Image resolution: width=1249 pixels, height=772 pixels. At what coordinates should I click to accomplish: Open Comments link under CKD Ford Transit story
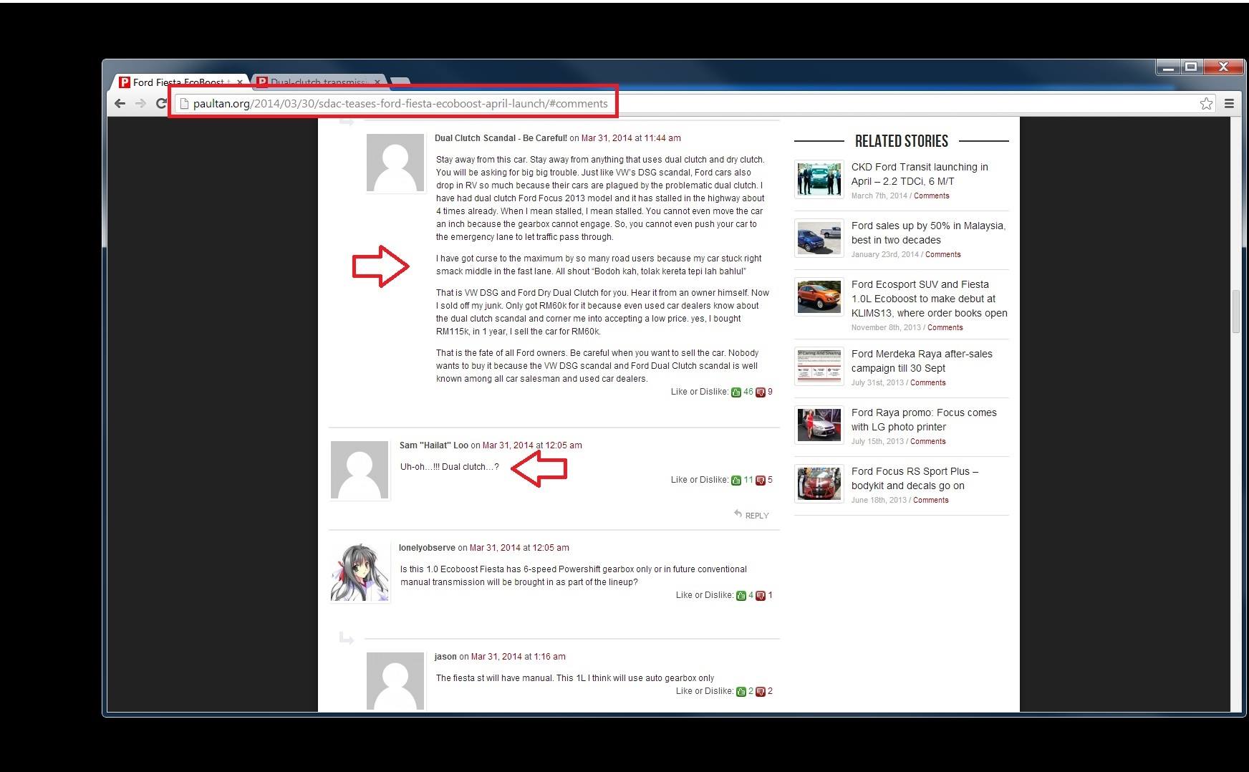click(931, 196)
